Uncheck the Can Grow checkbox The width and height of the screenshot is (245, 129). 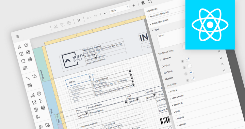click(188, 59)
